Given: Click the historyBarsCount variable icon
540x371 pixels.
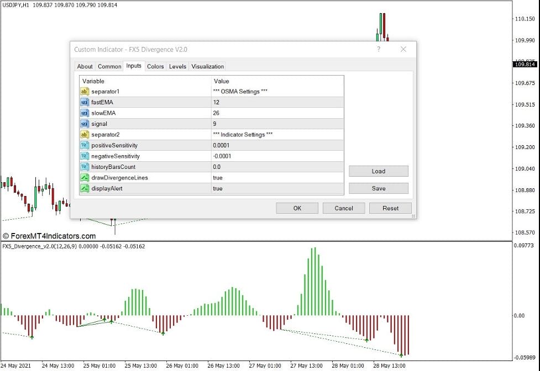Looking at the screenshot, I should pyautogui.click(x=85, y=167).
